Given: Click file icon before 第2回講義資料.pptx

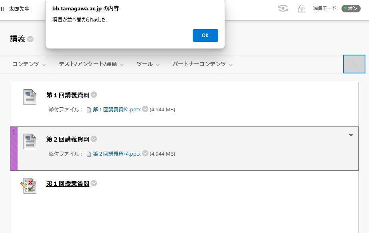Looking at the screenshot, I should (89, 154).
